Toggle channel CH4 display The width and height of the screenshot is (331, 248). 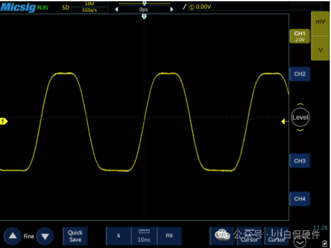[299, 199]
